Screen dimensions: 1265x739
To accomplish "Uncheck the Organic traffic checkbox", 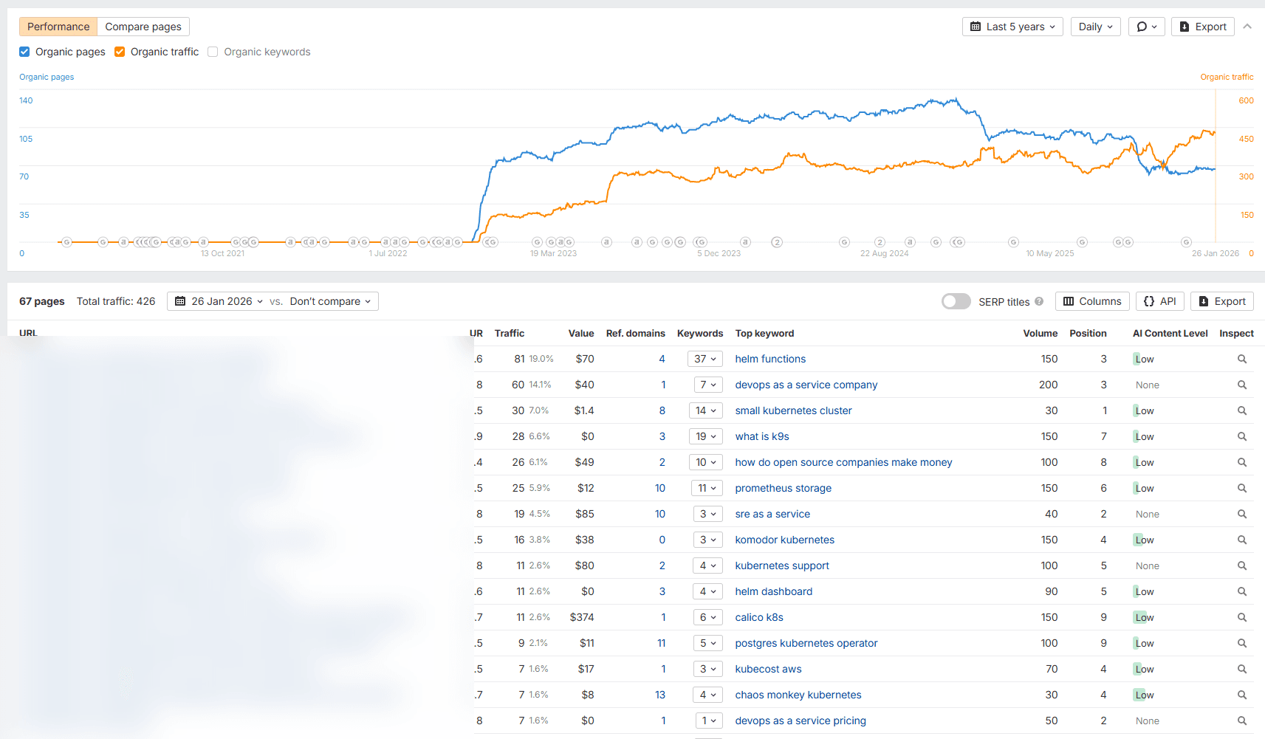I will point(120,52).
